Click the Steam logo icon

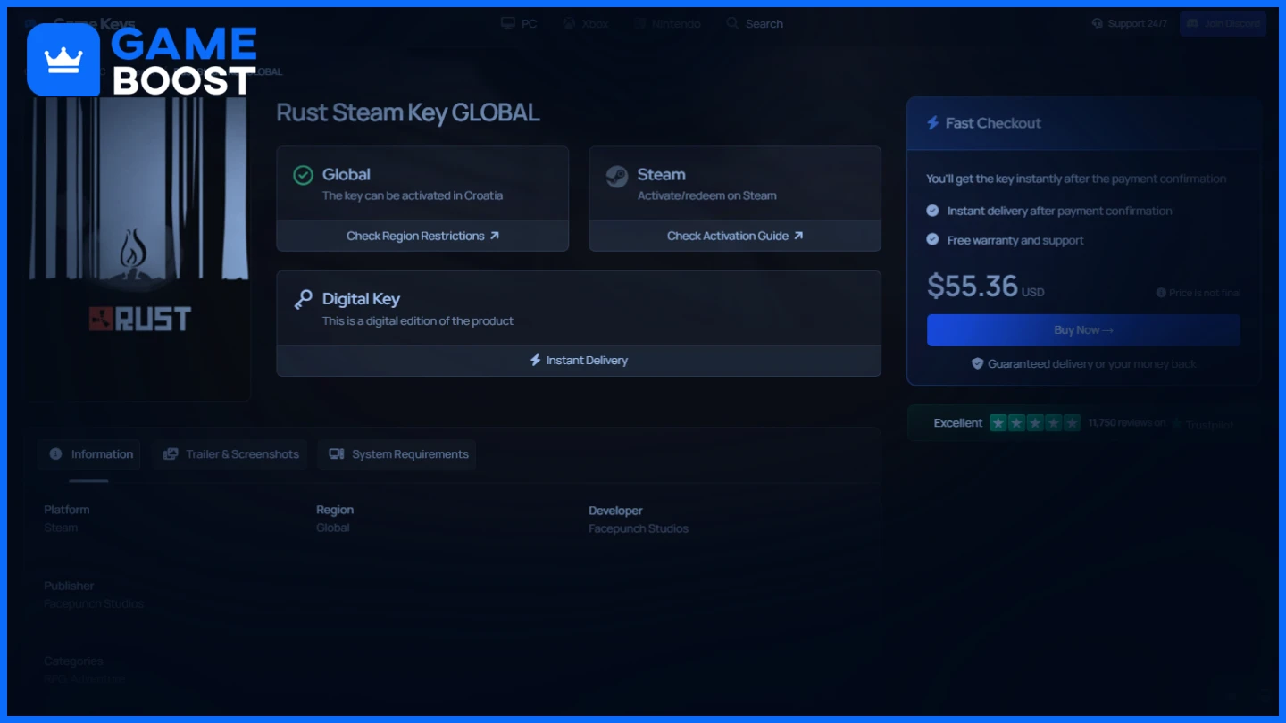click(617, 176)
